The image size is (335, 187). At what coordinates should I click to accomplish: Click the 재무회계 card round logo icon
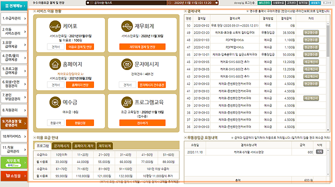point(127,26)
